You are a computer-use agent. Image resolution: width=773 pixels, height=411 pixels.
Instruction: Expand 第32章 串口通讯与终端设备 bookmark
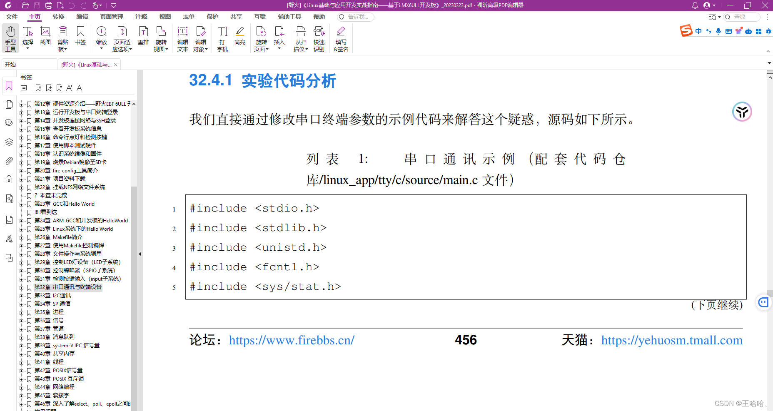point(22,287)
